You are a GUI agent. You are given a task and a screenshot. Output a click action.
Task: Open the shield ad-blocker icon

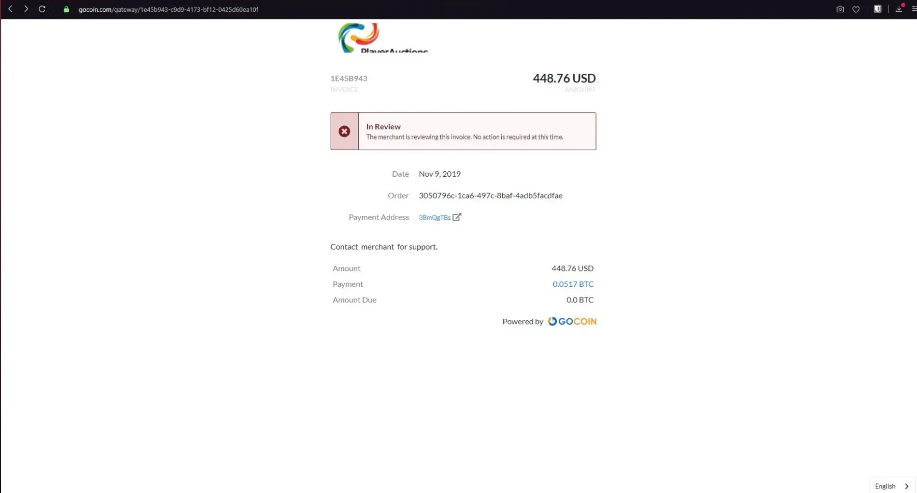877,9
